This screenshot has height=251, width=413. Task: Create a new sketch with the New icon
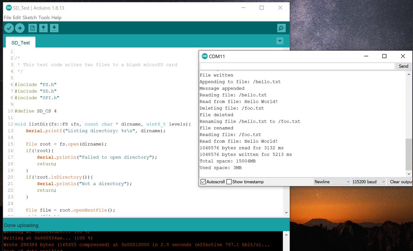coord(32,28)
